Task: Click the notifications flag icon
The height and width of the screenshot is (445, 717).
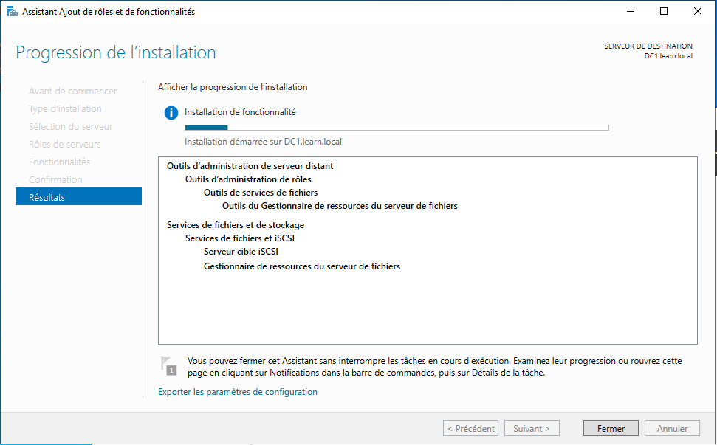Action: coord(168,365)
